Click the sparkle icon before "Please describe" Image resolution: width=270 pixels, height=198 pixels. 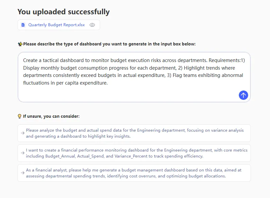click(20, 44)
